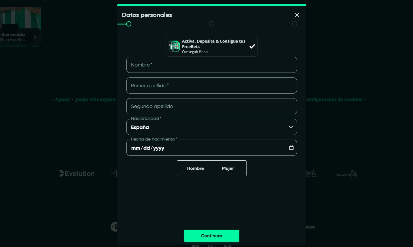Close the Datos personales dialog
This screenshot has width=413, height=247.
pyautogui.click(x=297, y=15)
